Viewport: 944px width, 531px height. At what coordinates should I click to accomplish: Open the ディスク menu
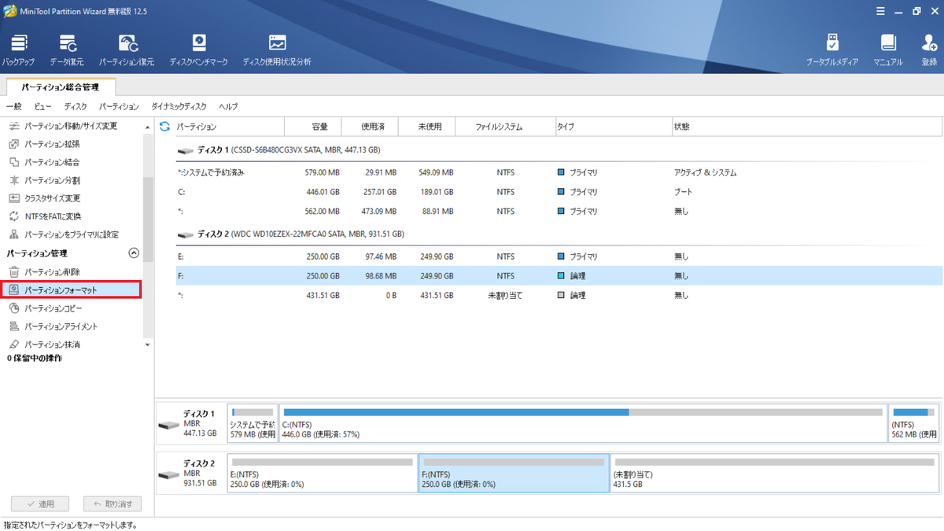[x=76, y=106]
